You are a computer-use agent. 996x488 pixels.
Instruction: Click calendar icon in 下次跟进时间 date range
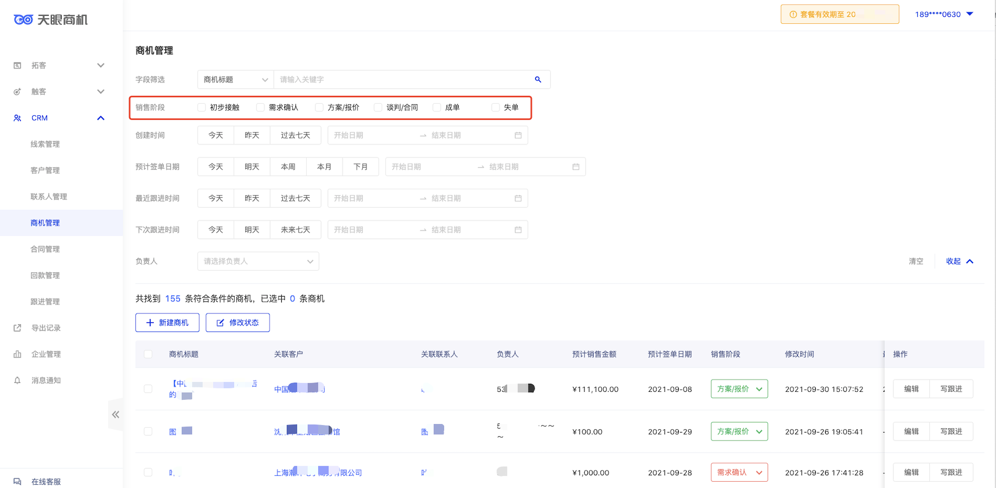click(x=518, y=229)
